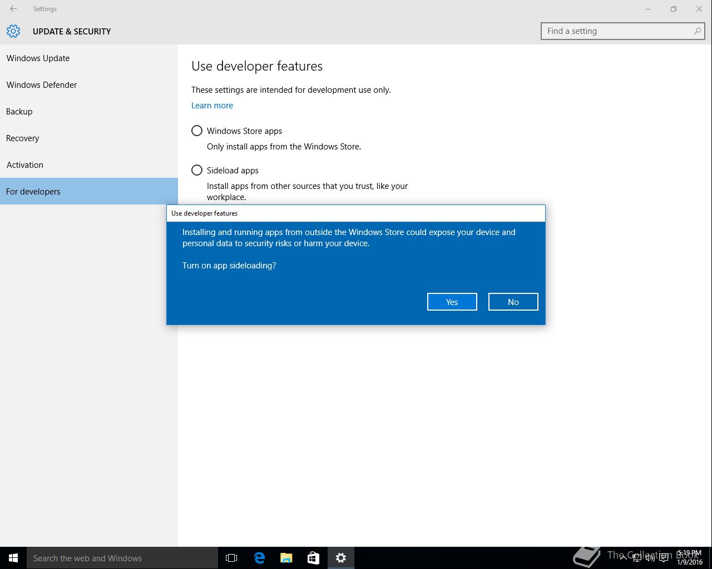Close the Settings window

(699, 9)
